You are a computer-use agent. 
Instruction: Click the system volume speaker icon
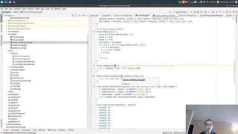(218, 2)
